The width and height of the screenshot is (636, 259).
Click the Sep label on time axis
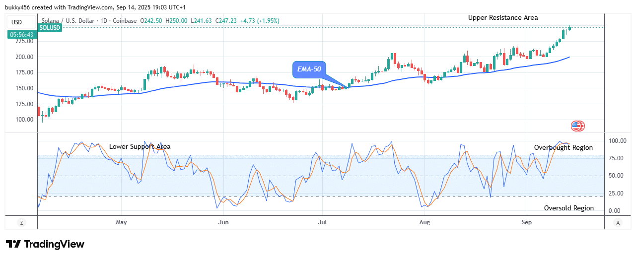[527, 223]
